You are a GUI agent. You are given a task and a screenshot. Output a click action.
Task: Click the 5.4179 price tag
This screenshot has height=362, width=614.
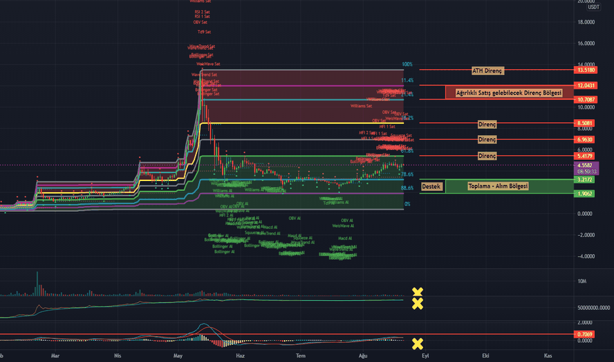[x=584, y=156]
